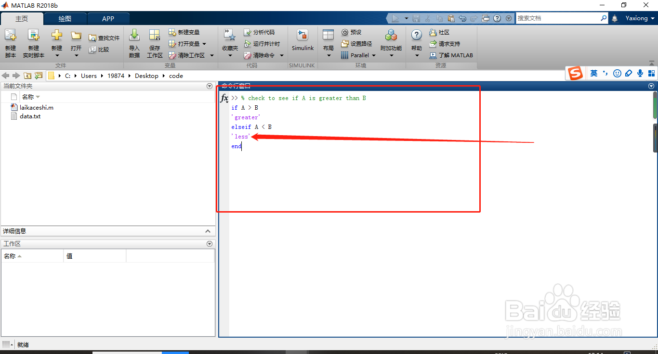Image resolution: width=658 pixels, height=354 pixels.
Task: Click the notification bell icon
Action: [x=615, y=18]
